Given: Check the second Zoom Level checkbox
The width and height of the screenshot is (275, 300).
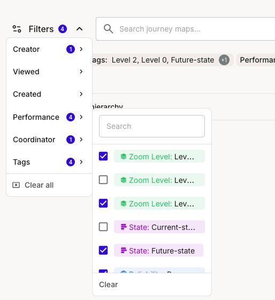Looking at the screenshot, I should click(103, 180).
